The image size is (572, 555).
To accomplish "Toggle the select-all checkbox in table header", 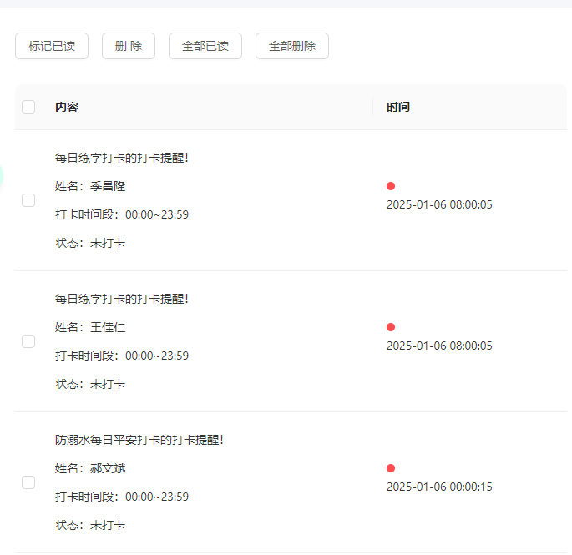I will pos(28,107).
